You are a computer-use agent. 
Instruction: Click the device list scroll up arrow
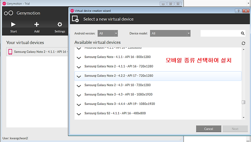[243, 50]
